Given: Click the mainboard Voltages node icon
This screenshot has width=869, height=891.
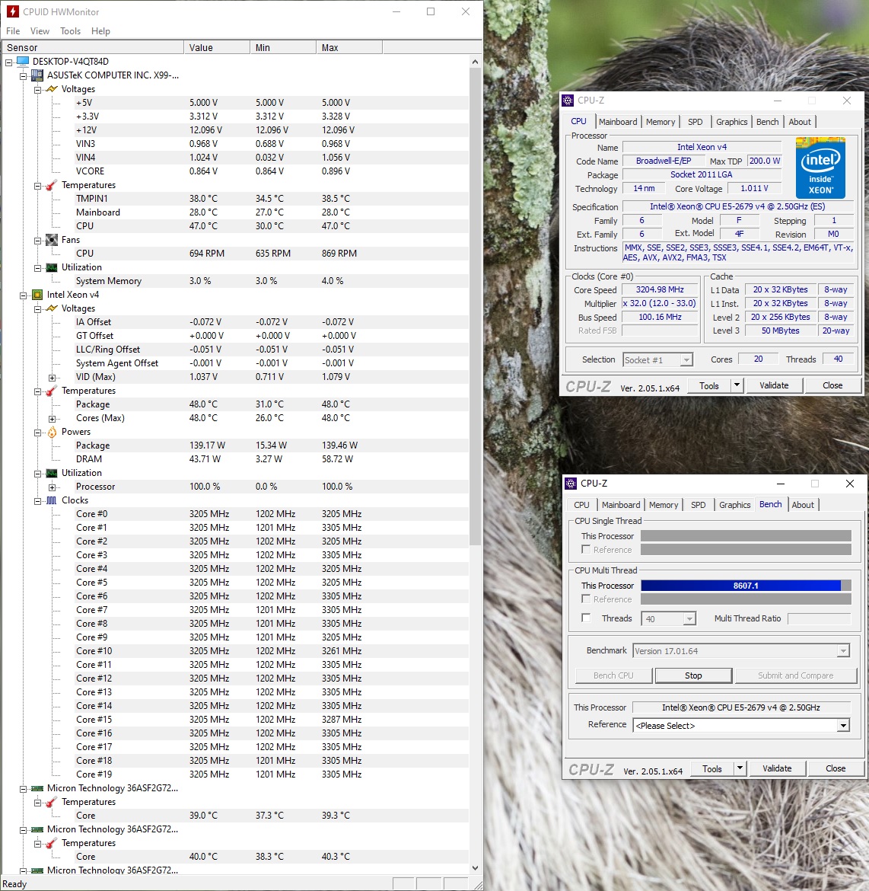Looking at the screenshot, I should tap(52, 89).
